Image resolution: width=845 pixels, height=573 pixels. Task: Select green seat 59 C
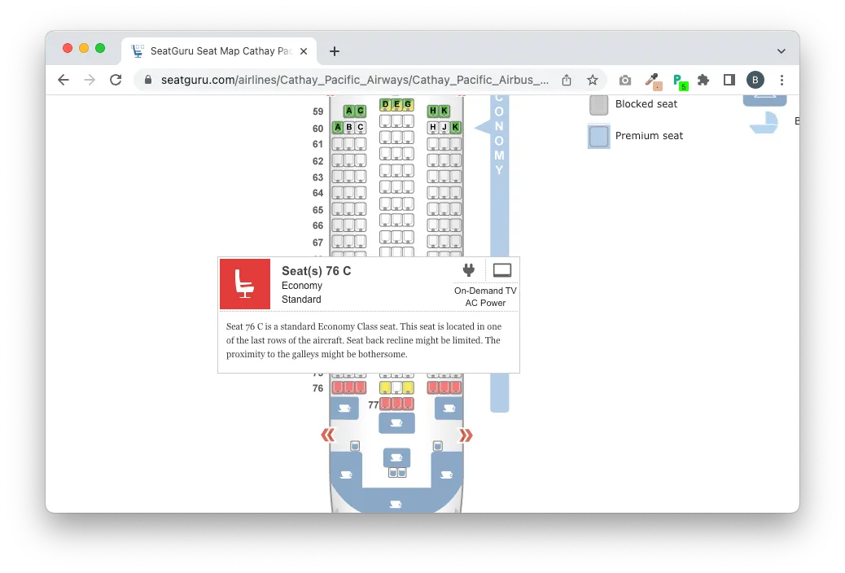(x=361, y=111)
